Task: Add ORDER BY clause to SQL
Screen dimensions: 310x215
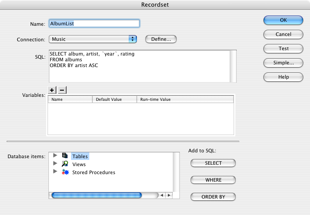Action: pyautogui.click(x=213, y=197)
